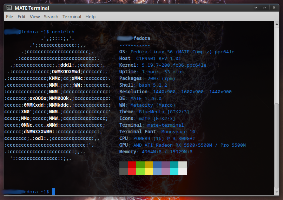The width and height of the screenshot is (283, 200).
Task: Maximize the MATE Terminal window
Action: (265, 8)
